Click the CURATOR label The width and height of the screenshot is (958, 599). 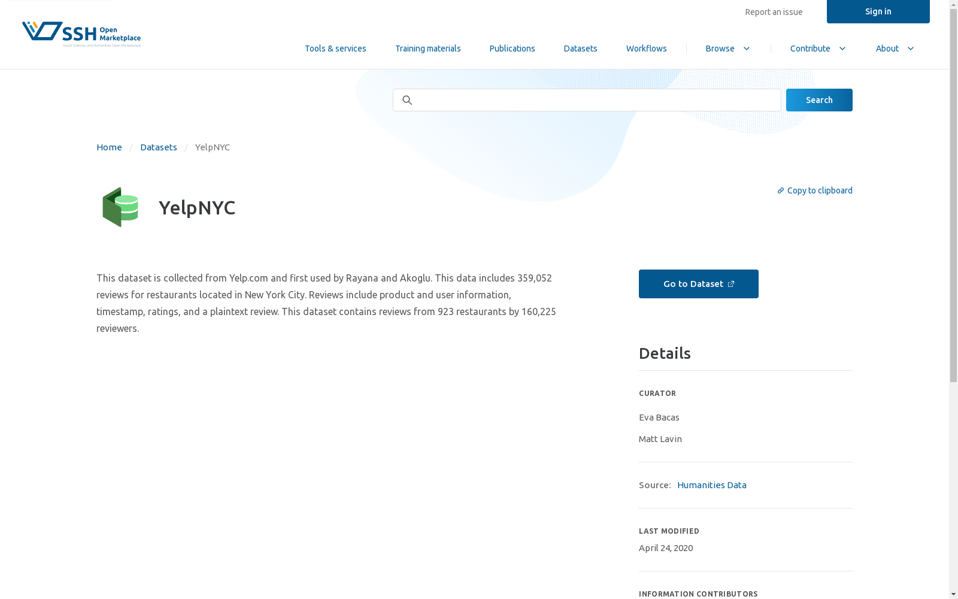coord(657,394)
